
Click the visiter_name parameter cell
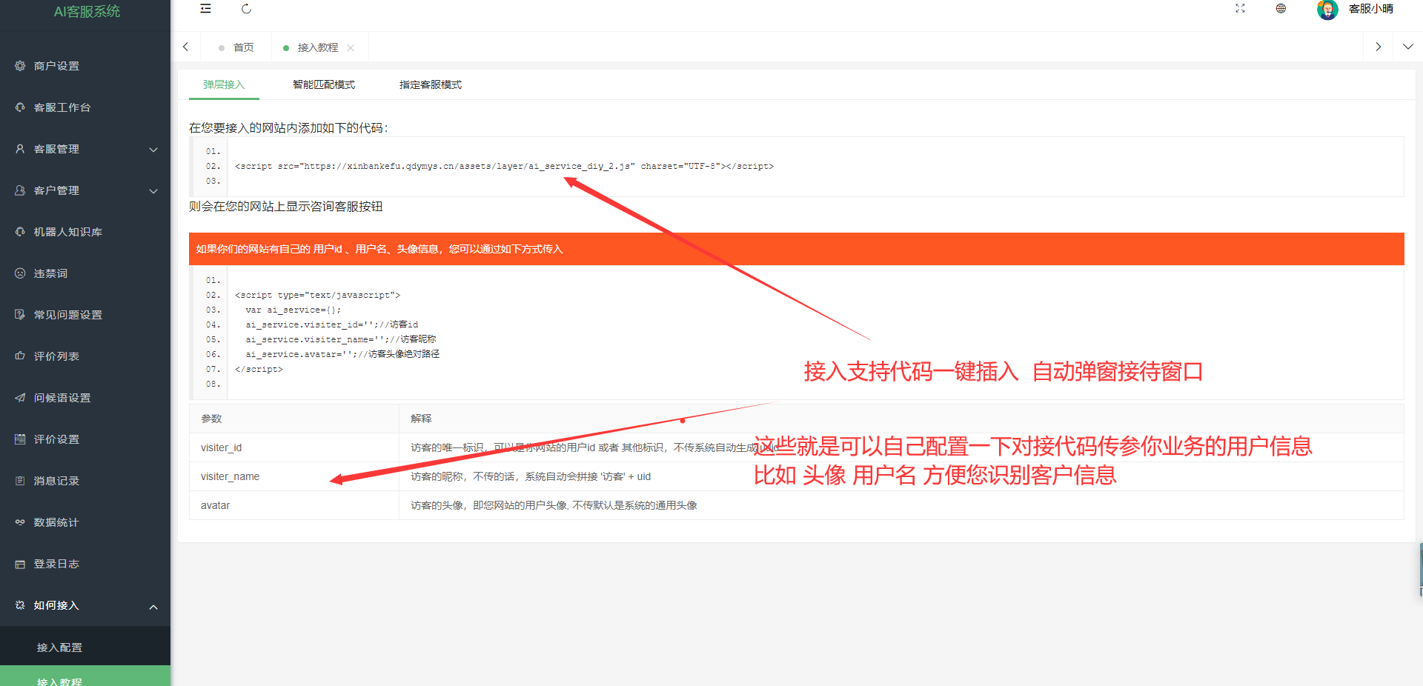[294, 476]
